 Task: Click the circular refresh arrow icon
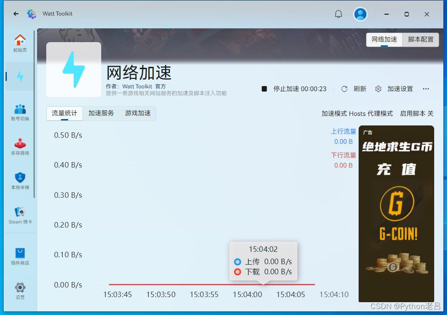pos(344,89)
